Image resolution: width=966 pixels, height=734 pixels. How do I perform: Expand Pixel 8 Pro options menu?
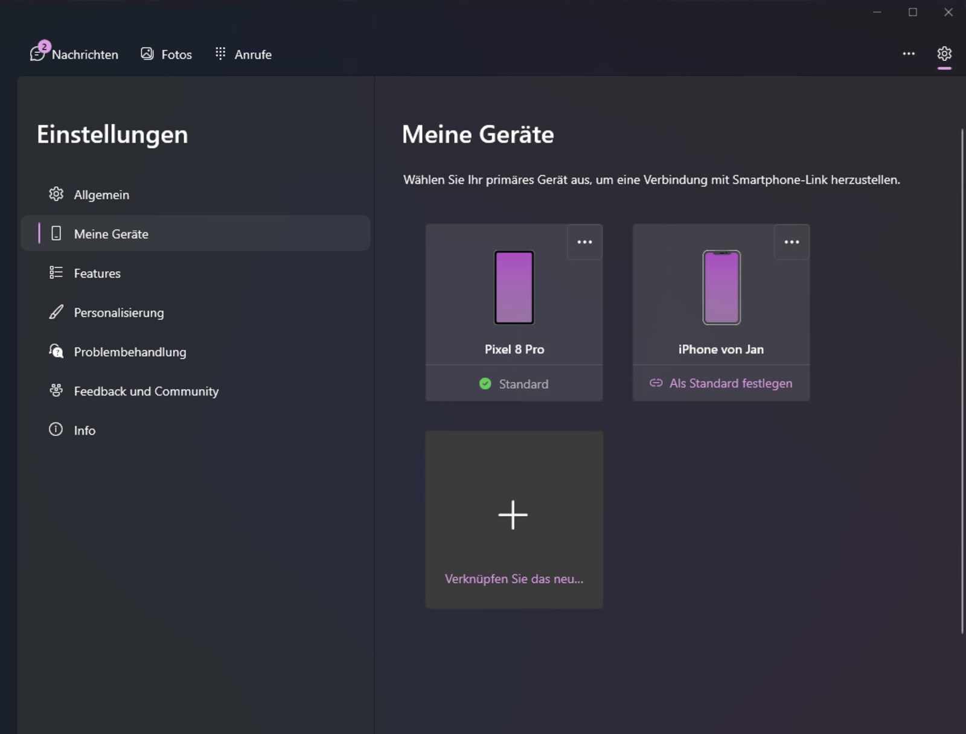(584, 242)
